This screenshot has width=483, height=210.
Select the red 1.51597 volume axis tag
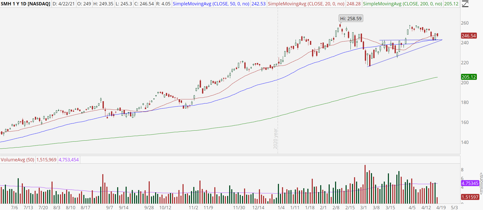470,197
